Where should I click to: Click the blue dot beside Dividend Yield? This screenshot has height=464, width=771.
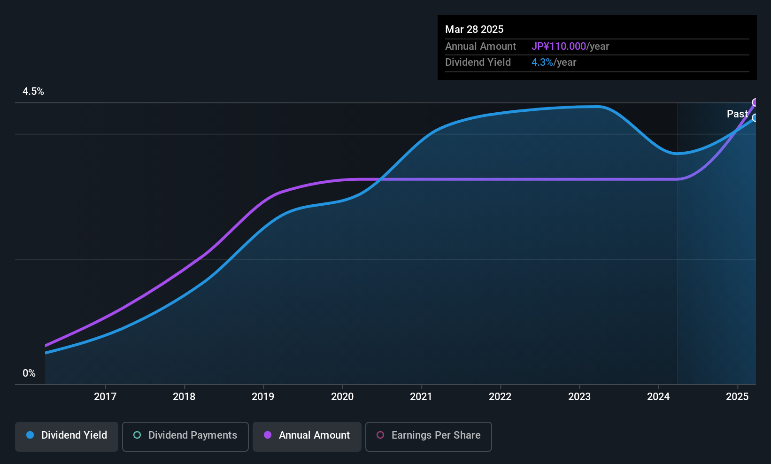[30, 435]
